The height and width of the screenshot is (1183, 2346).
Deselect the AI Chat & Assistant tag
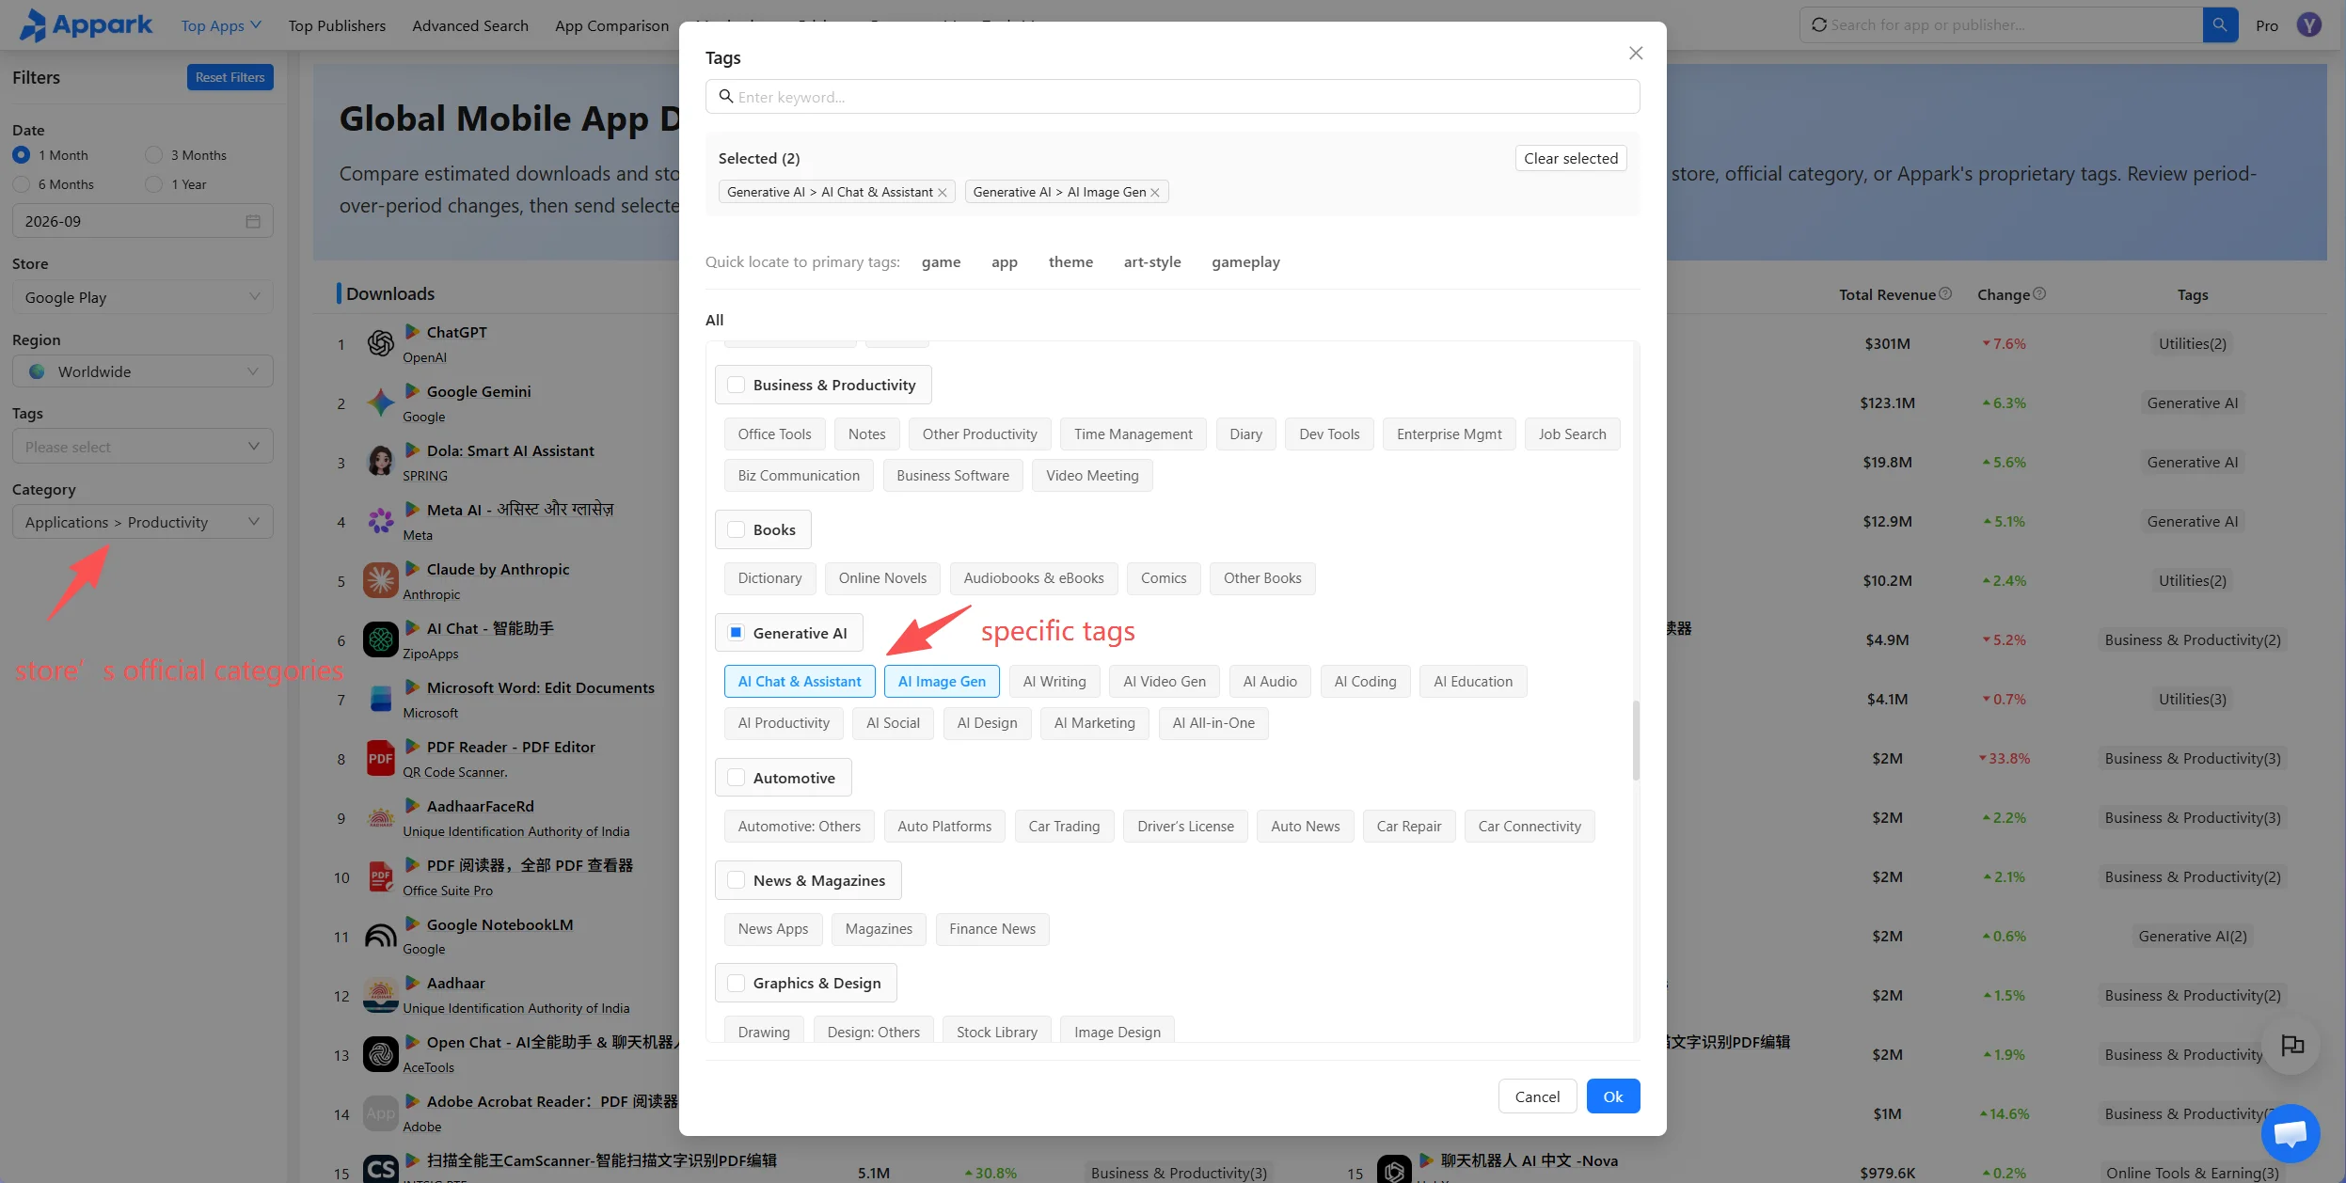tap(800, 682)
